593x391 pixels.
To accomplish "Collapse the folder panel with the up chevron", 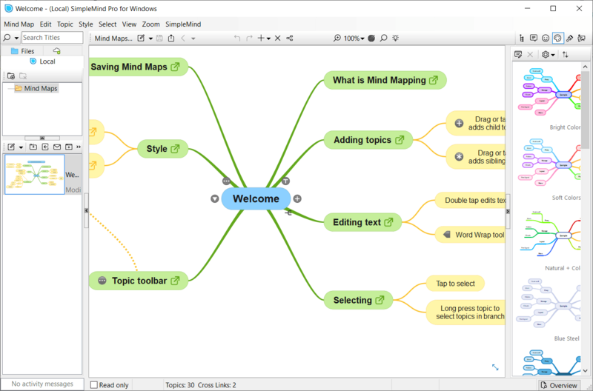I will 42,138.
